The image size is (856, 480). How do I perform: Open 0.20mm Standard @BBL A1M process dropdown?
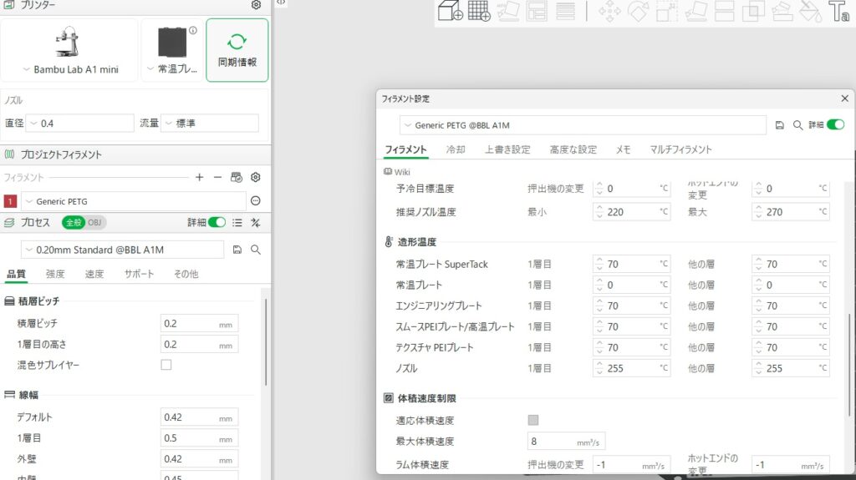click(x=123, y=250)
